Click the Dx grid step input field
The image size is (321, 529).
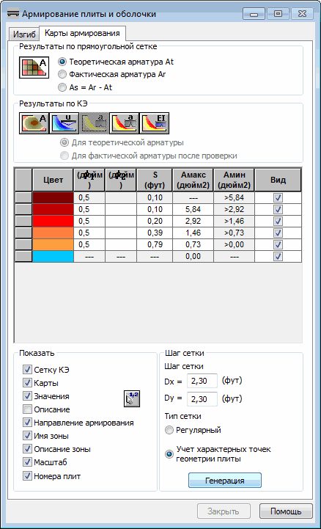tap(202, 382)
